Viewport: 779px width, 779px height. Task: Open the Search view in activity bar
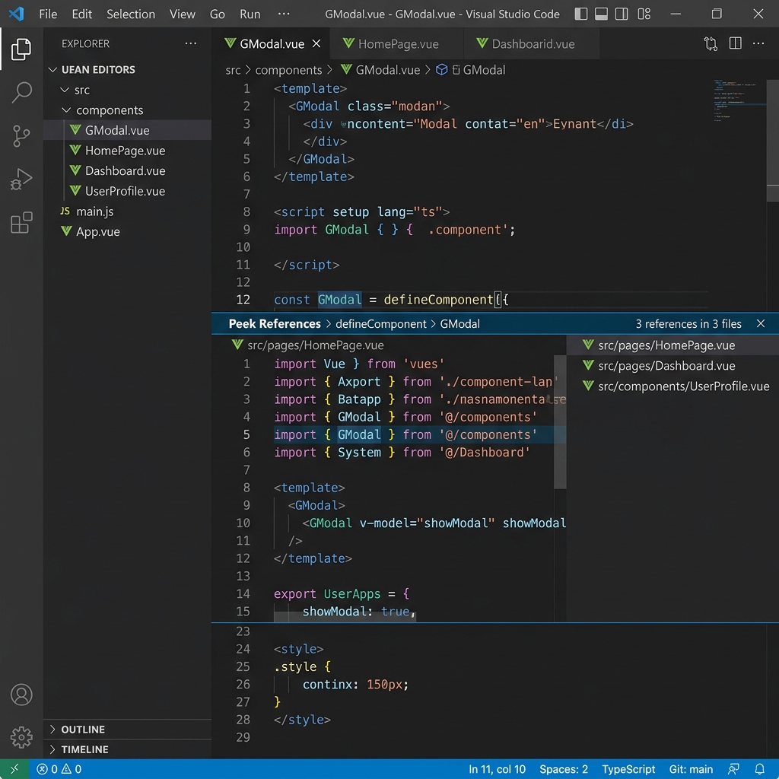(21, 92)
